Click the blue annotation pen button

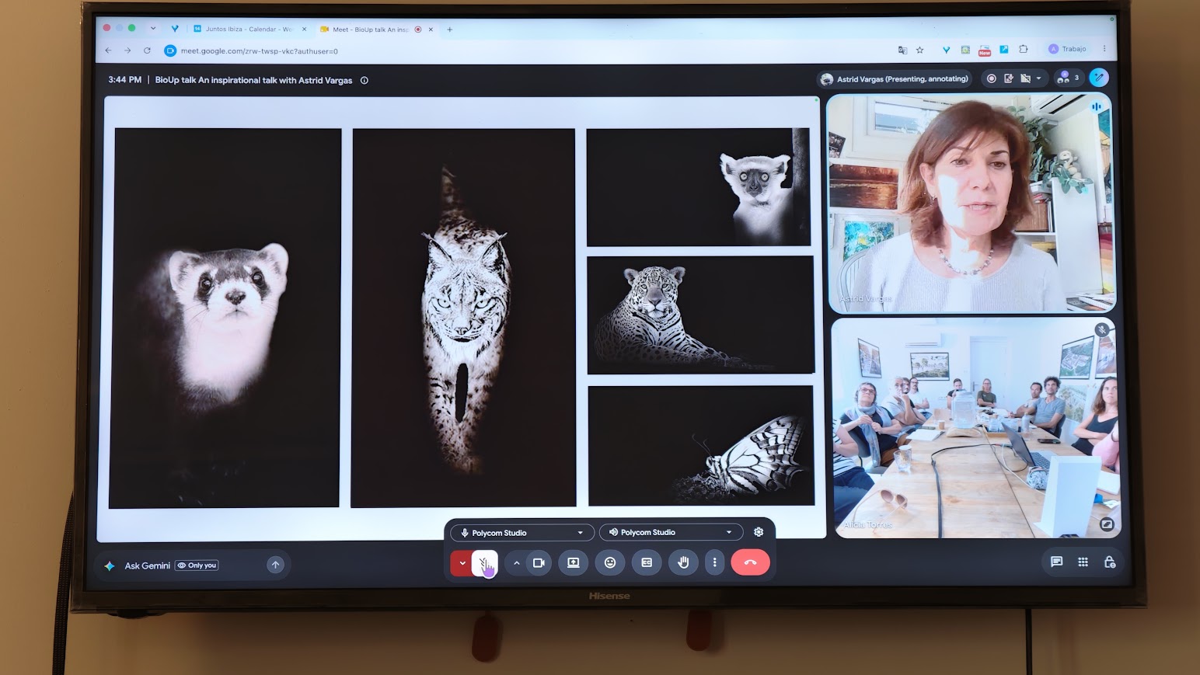(x=1098, y=77)
